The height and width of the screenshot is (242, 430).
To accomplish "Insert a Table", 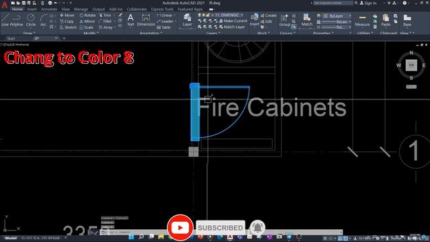I will (164, 28).
